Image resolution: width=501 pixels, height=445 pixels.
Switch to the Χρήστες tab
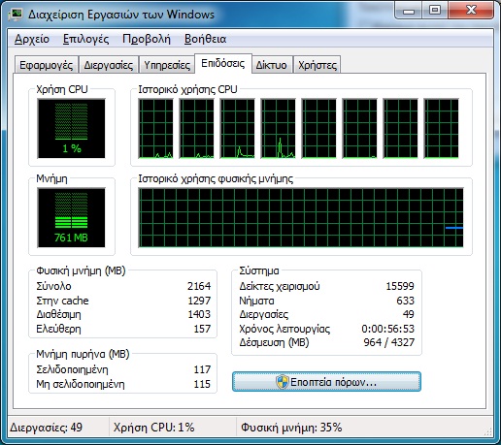pyautogui.click(x=317, y=65)
